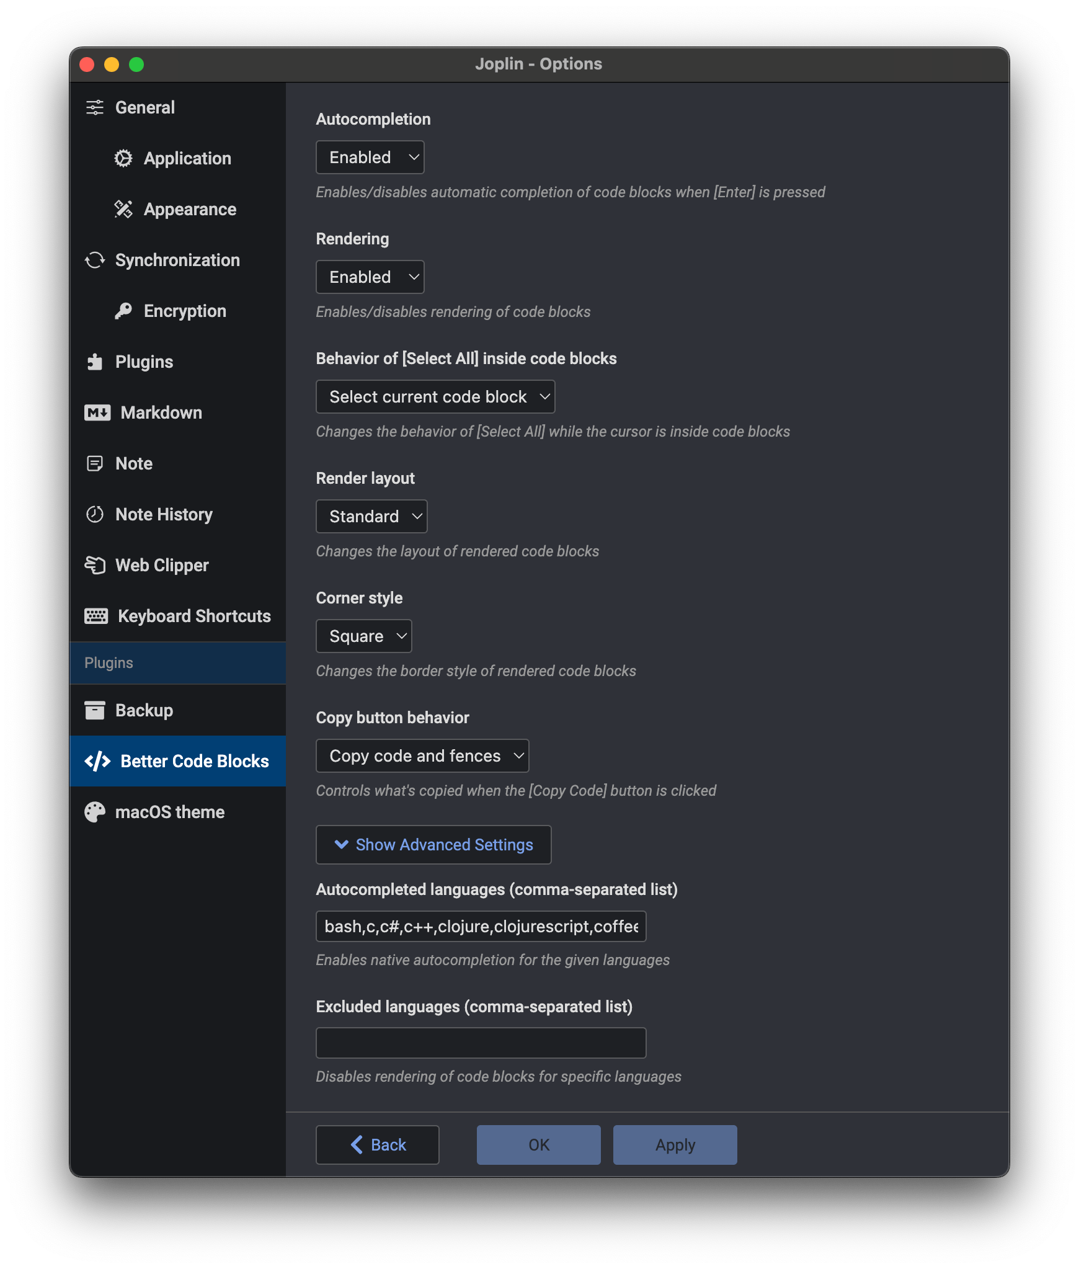Click the General sliders icon
Image resolution: width=1079 pixels, height=1269 pixels.
[95, 107]
